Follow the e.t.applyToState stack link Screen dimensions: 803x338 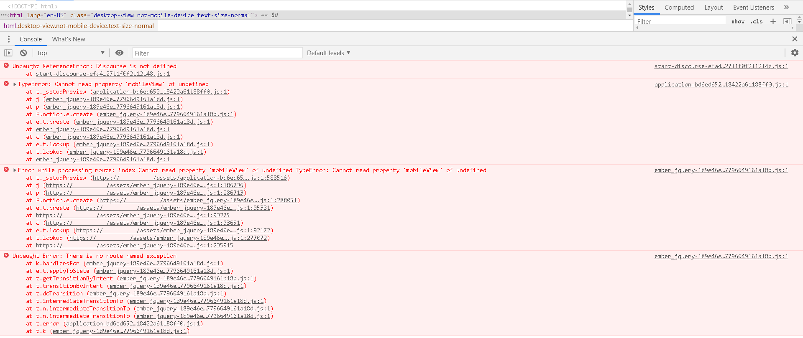163,271
